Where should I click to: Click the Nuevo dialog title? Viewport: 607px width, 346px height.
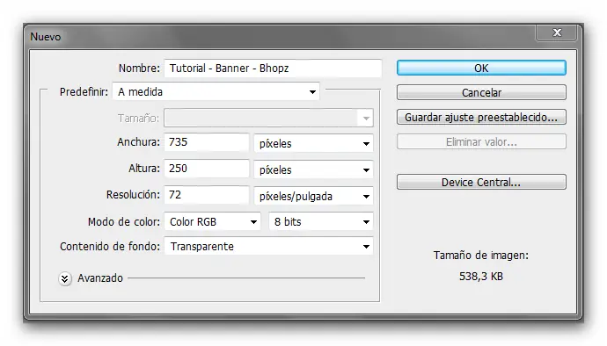pos(45,37)
